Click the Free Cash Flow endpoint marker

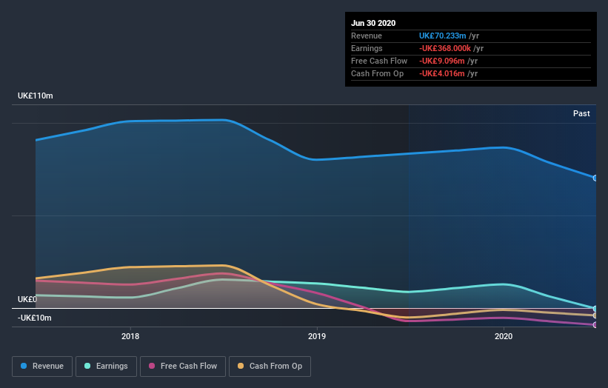(x=595, y=325)
